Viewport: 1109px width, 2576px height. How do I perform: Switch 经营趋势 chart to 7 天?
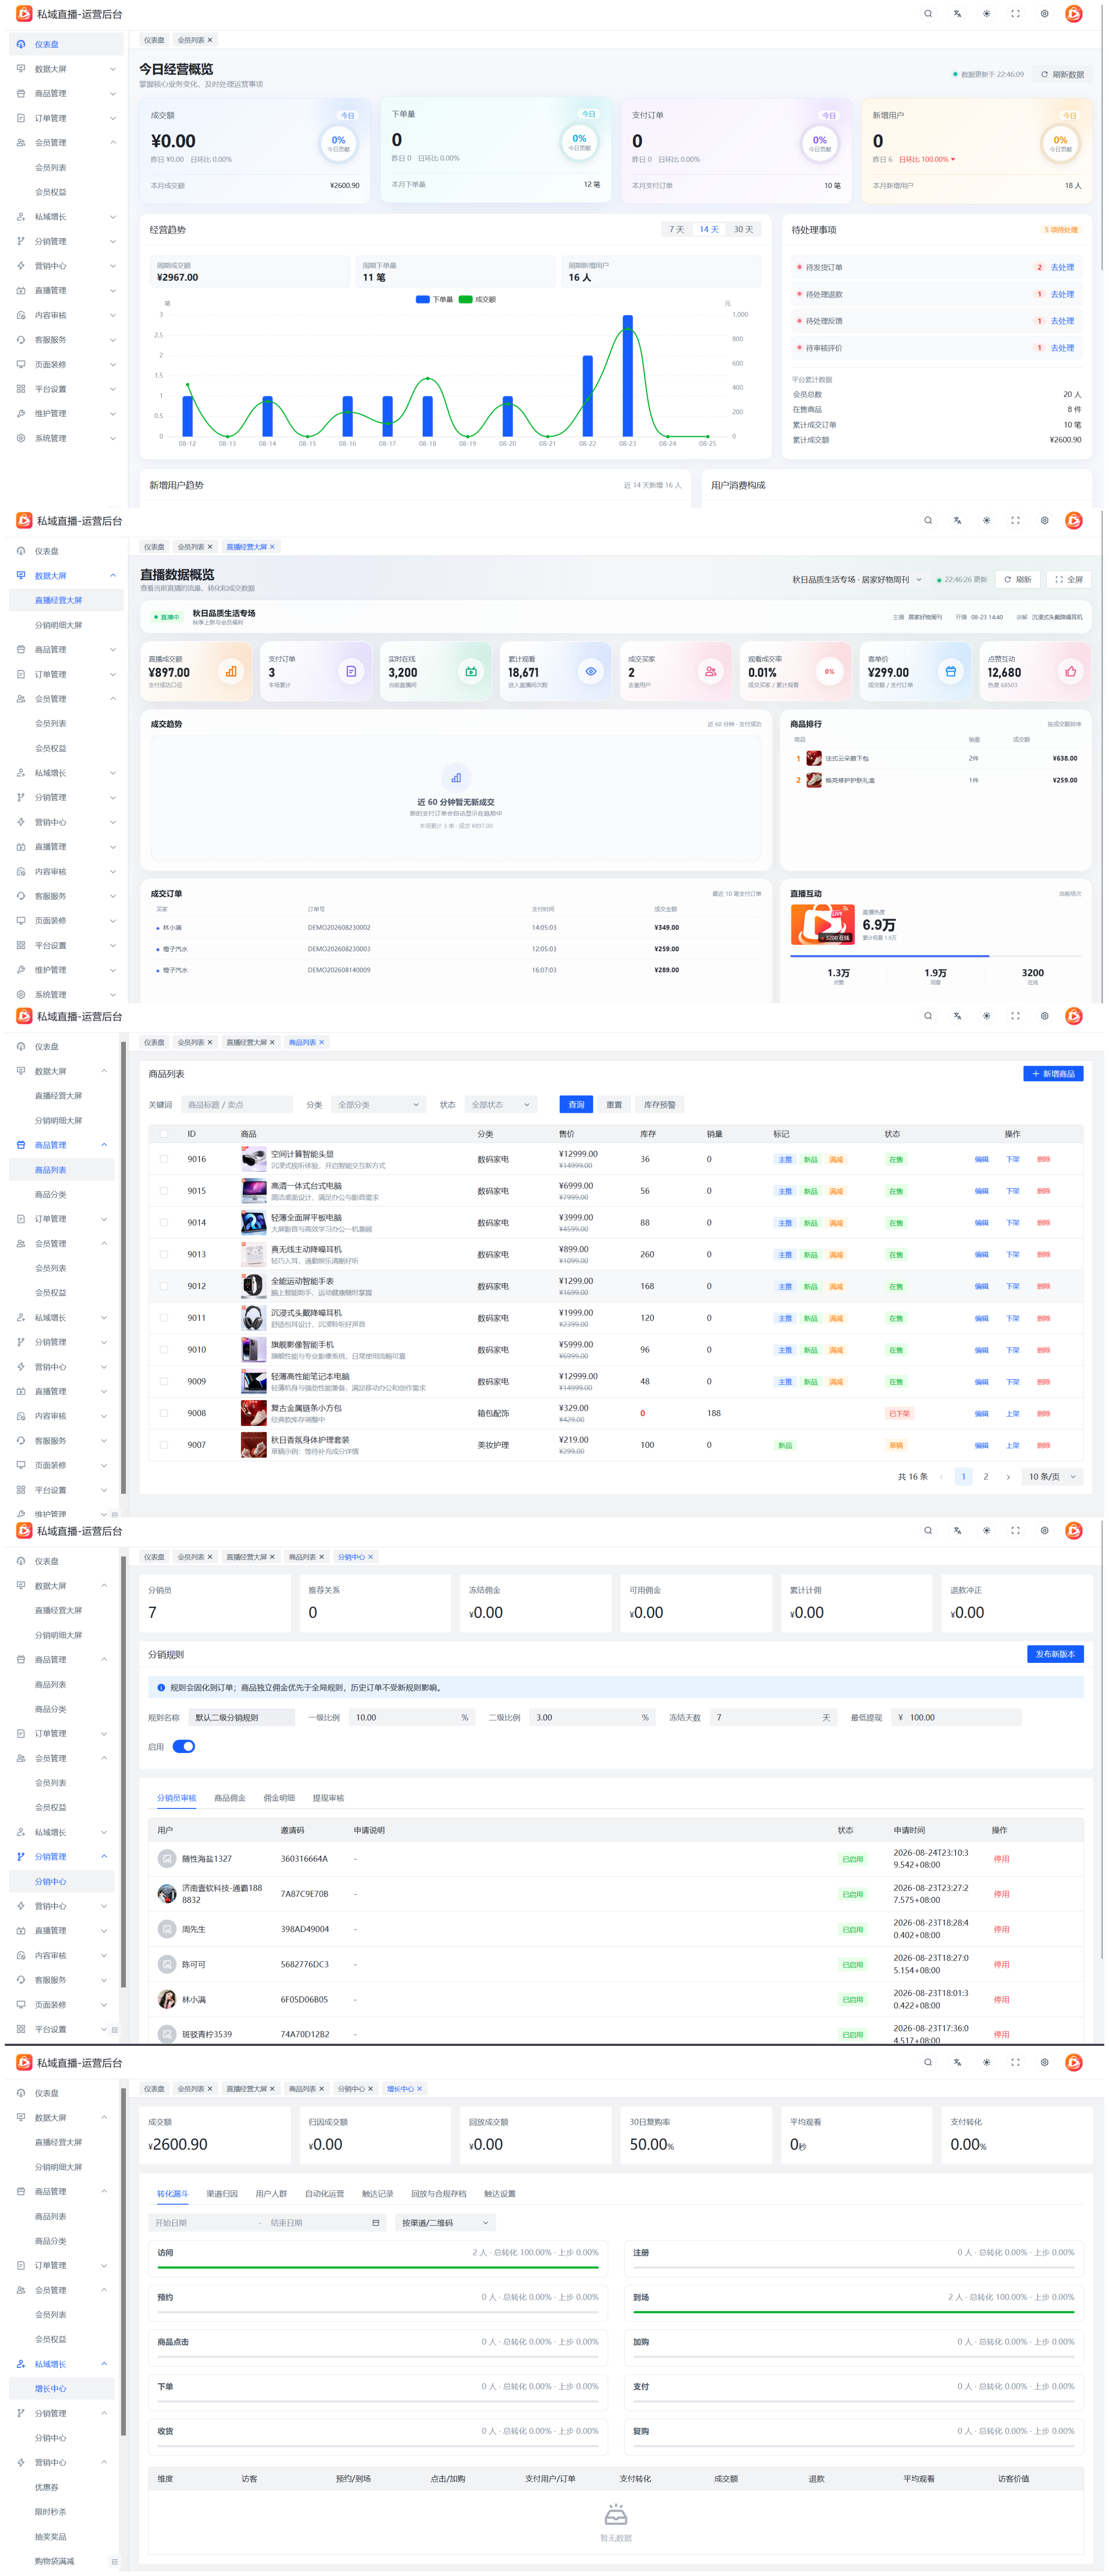[x=677, y=229]
